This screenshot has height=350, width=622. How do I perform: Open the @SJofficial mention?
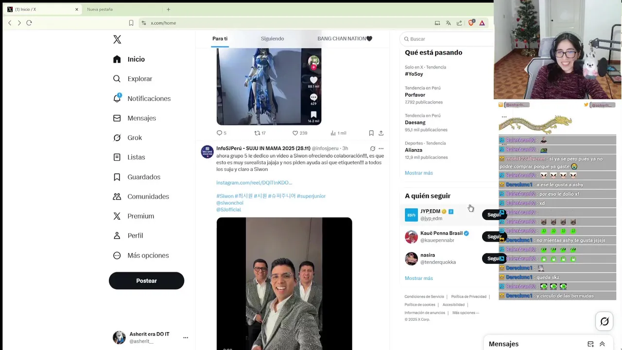[x=228, y=210]
